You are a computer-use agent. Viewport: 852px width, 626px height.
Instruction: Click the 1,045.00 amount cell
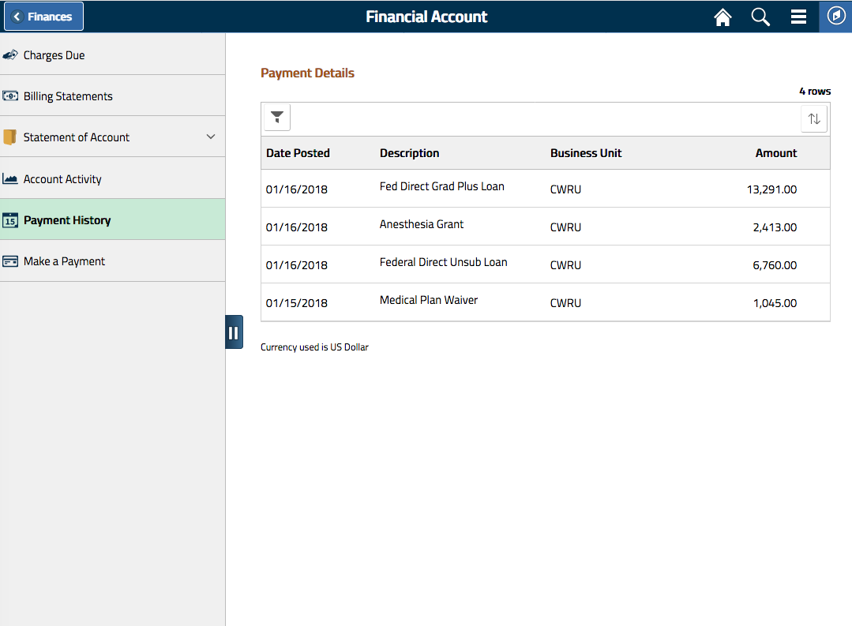tap(775, 303)
